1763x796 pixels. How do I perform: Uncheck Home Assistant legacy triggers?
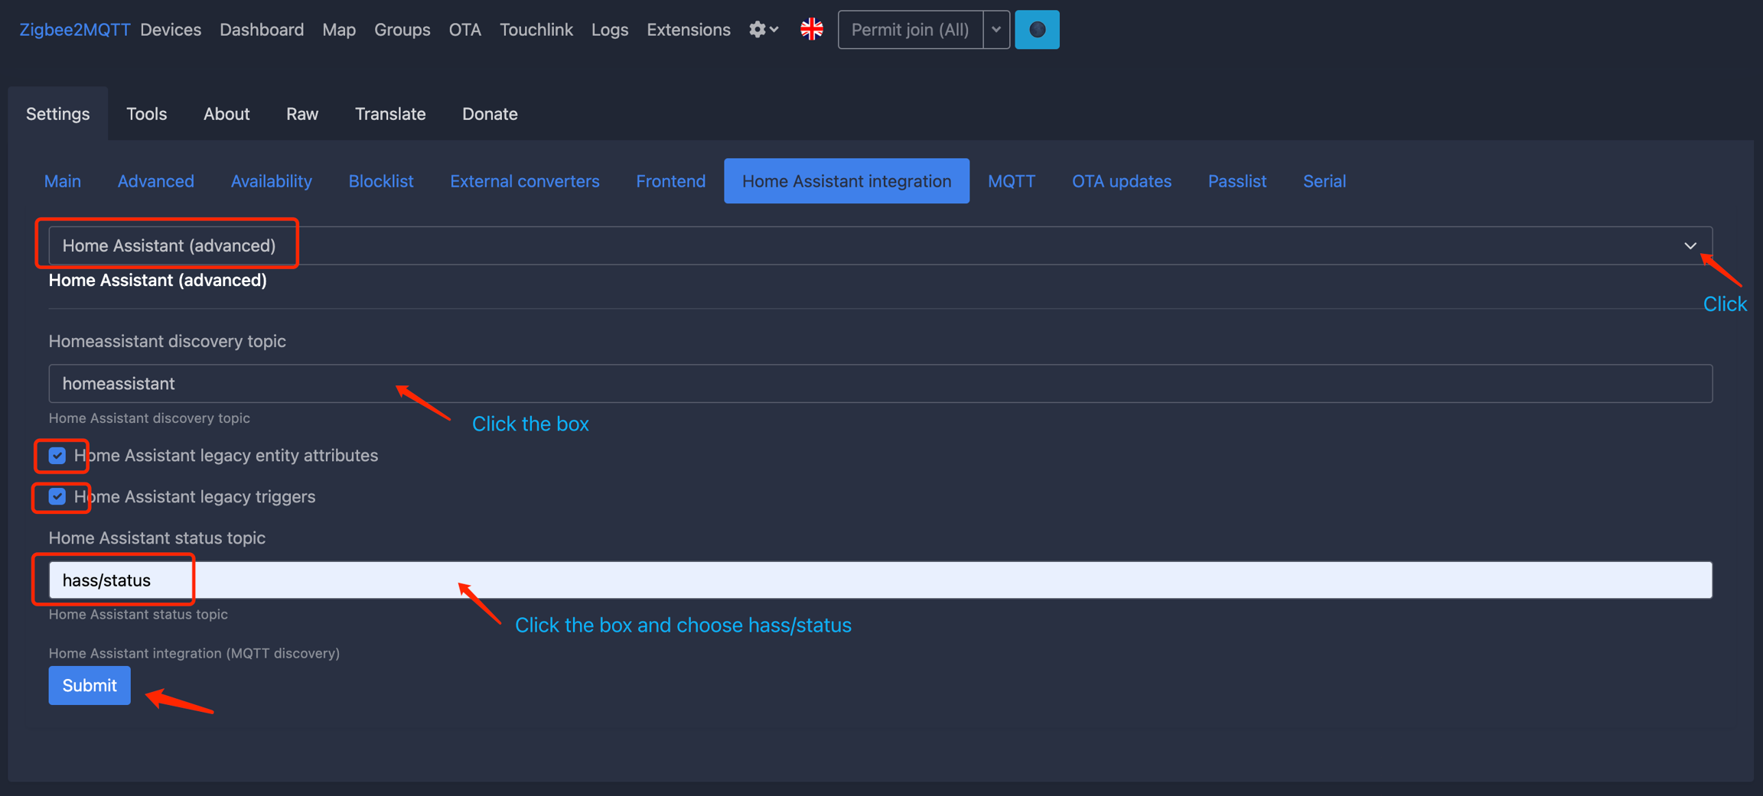[x=57, y=497]
